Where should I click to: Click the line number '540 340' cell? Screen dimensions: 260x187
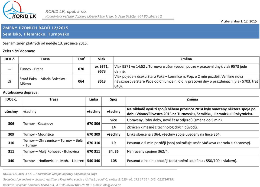coord(93,161)
